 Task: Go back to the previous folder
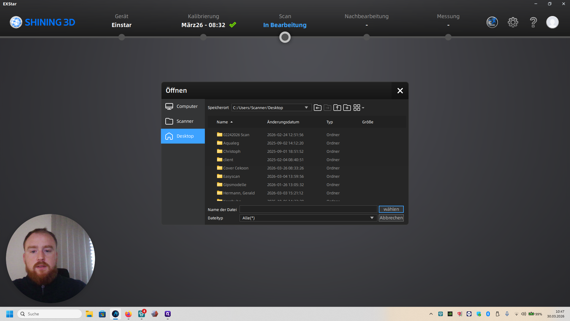(x=317, y=108)
